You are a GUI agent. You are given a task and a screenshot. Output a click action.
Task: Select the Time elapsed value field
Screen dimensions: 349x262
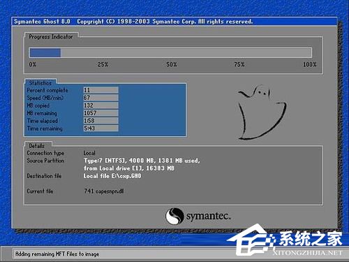(x=101, y=121)
